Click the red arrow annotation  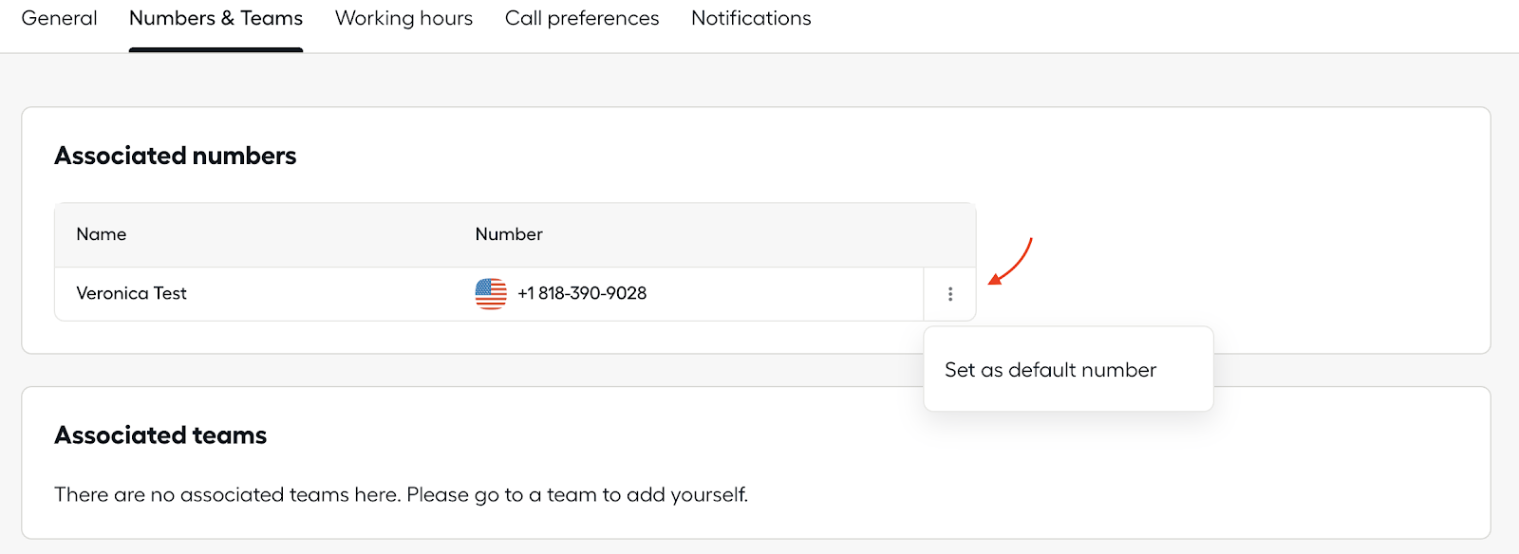pos(1010,261)
